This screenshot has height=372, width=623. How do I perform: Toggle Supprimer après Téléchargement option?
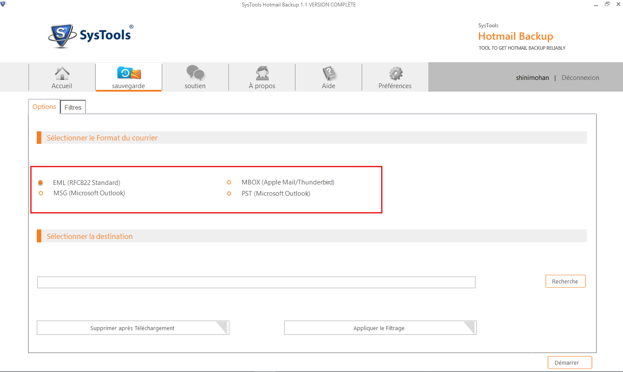click(x=133, y=328)
